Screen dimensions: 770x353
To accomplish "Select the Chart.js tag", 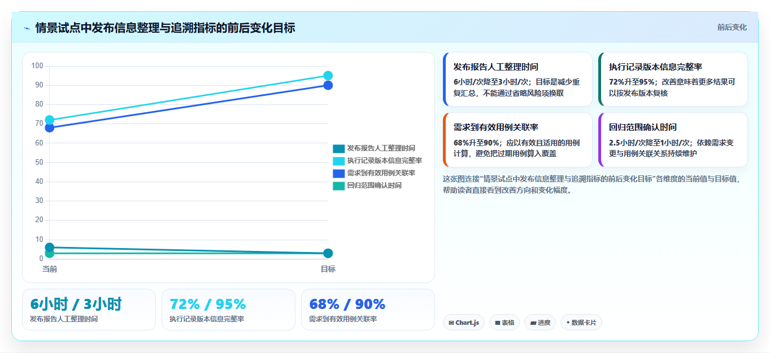I will coord(464,323).
